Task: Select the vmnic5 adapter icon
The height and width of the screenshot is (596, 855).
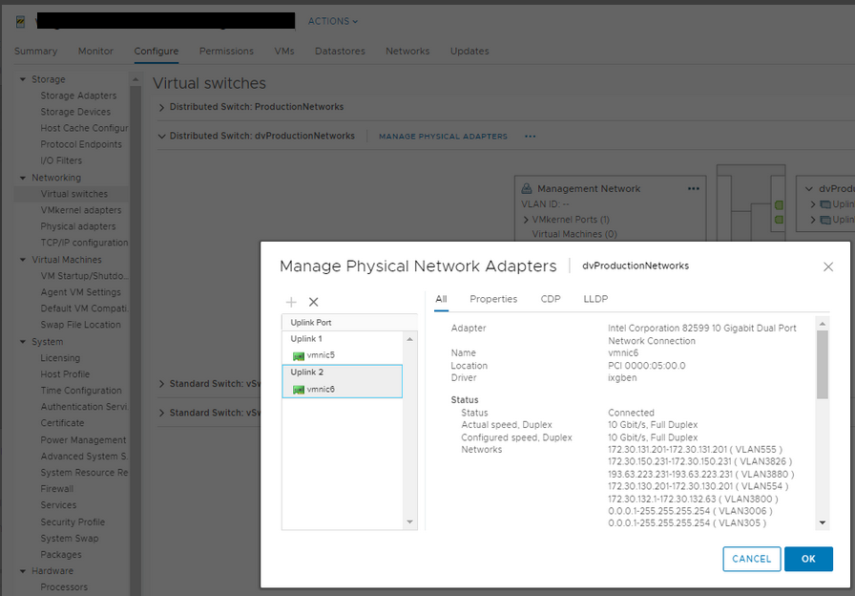Action: [x=299, y=356]
